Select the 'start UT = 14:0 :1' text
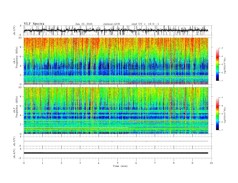The height and width of the screenshot is (183, 238). (145, 24)
